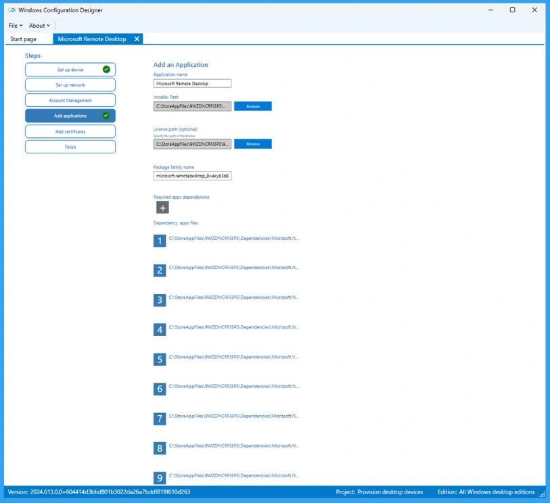Click the License path field
Viewport: 550px width, 503px height.
192,144
